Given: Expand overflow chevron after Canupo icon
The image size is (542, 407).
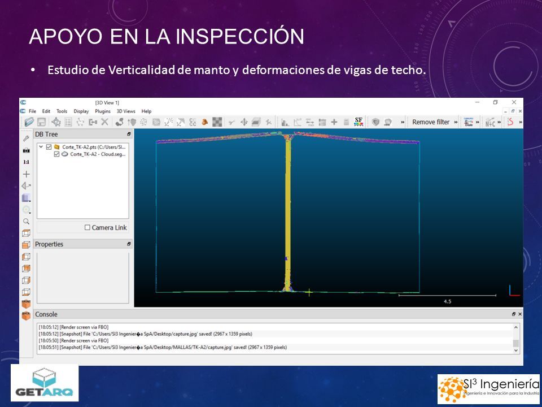Looking at the screenshot, I should tap(478, 122).
